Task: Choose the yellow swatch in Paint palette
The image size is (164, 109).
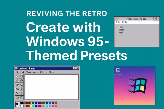Action: tap(30, 106)
